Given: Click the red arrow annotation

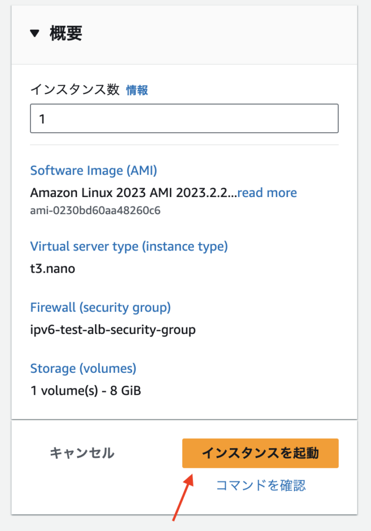Looking at the screenshot, I should (183, 497).
